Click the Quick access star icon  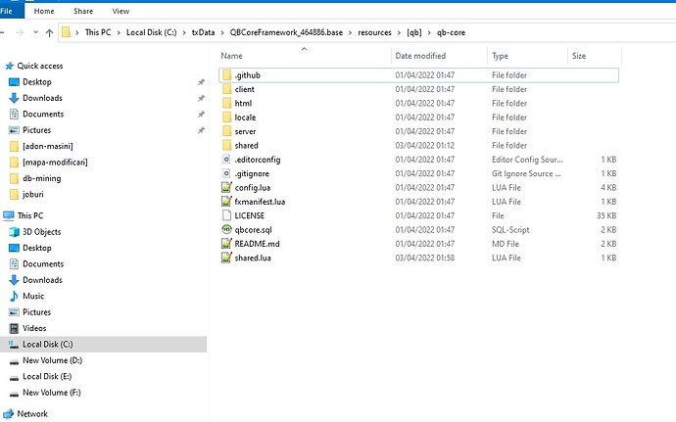(9, 66)
